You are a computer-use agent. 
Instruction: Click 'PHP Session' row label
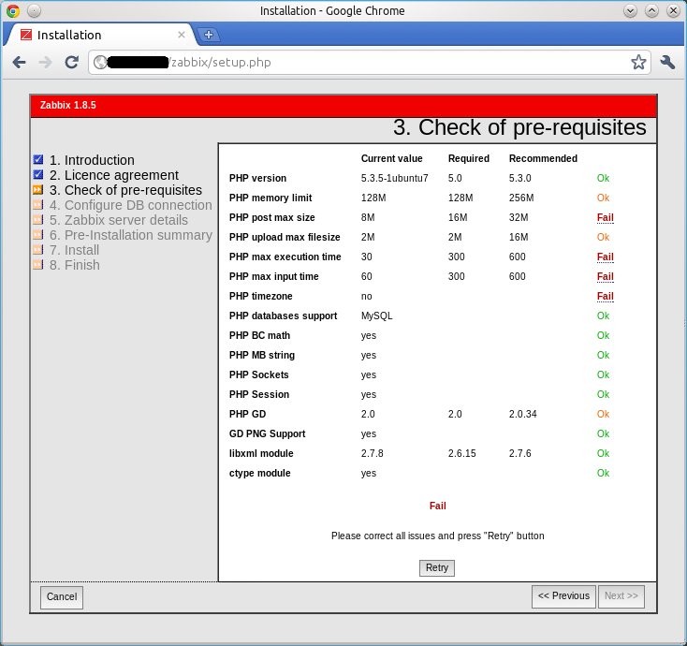point(259,394)
